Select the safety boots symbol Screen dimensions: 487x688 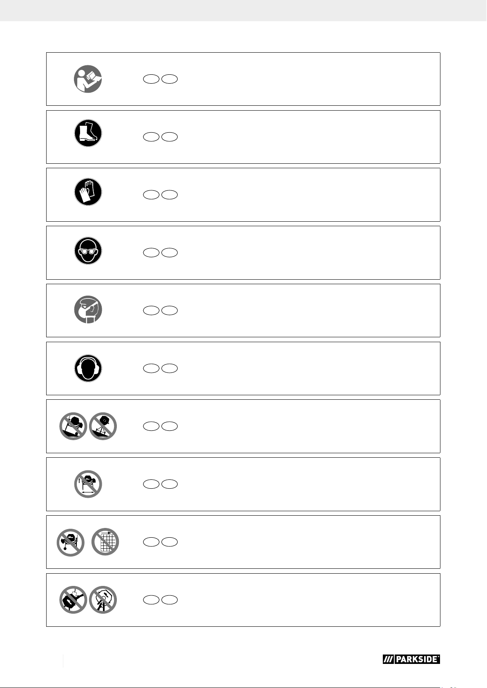click(x=88, y=133)
